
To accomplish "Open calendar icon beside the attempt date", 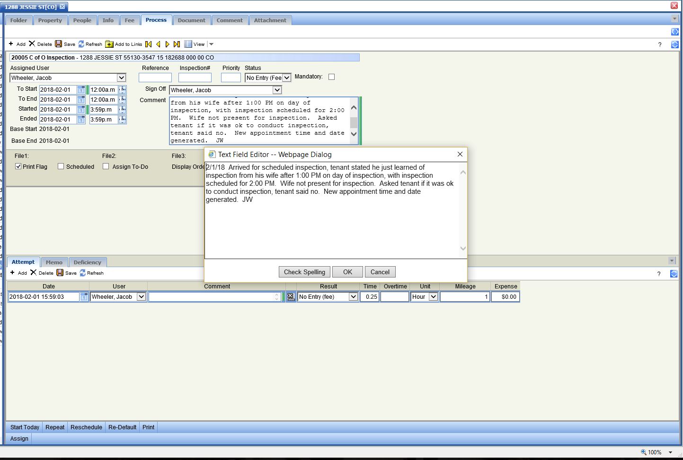I will click(84, 297).
